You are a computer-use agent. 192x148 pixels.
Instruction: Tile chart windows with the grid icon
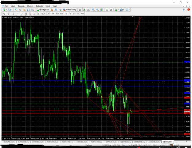(x=102, y=10)
